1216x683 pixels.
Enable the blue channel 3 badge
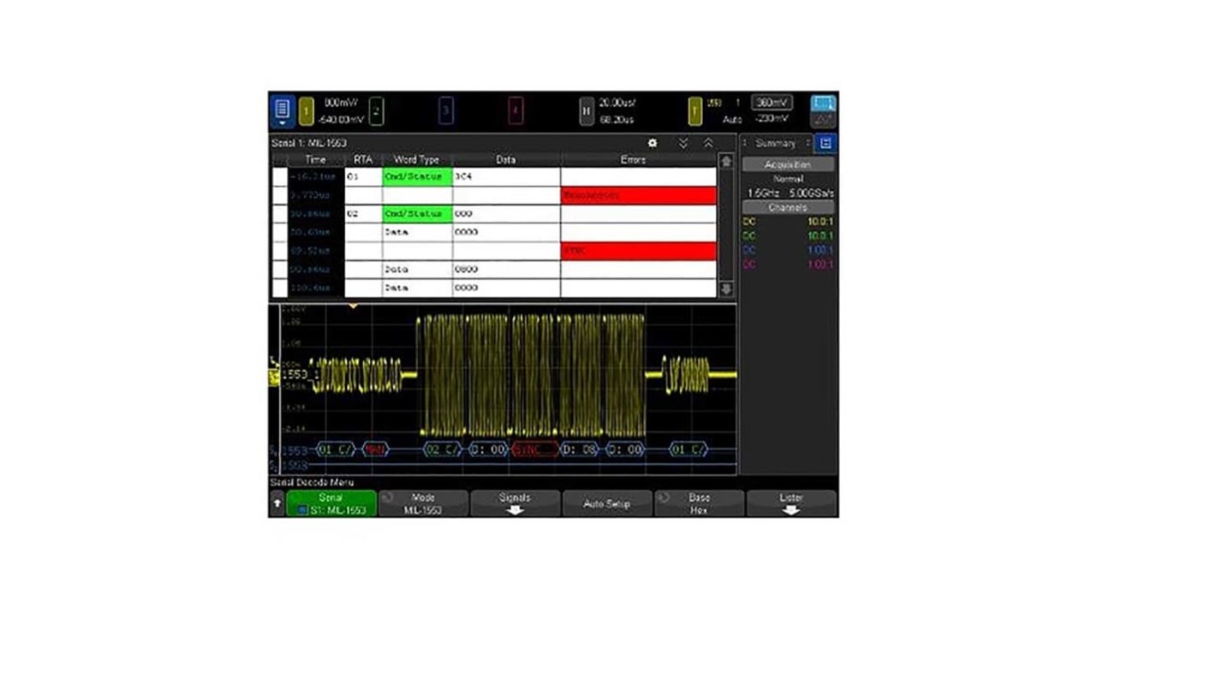445,111
